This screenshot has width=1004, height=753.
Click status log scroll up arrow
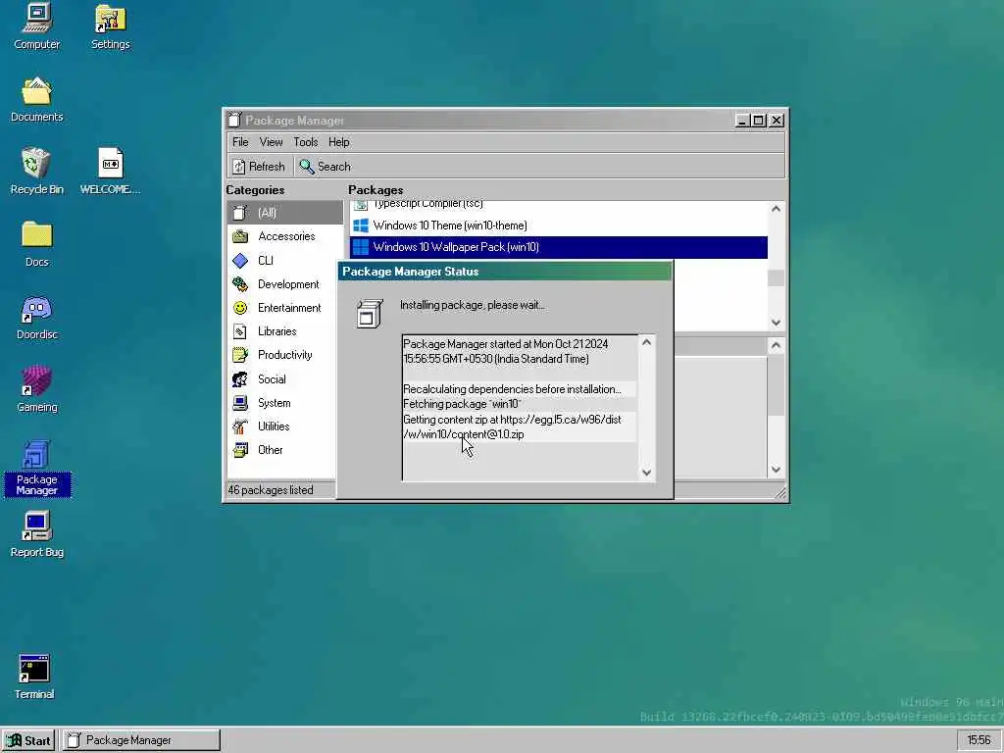point(647,342)
